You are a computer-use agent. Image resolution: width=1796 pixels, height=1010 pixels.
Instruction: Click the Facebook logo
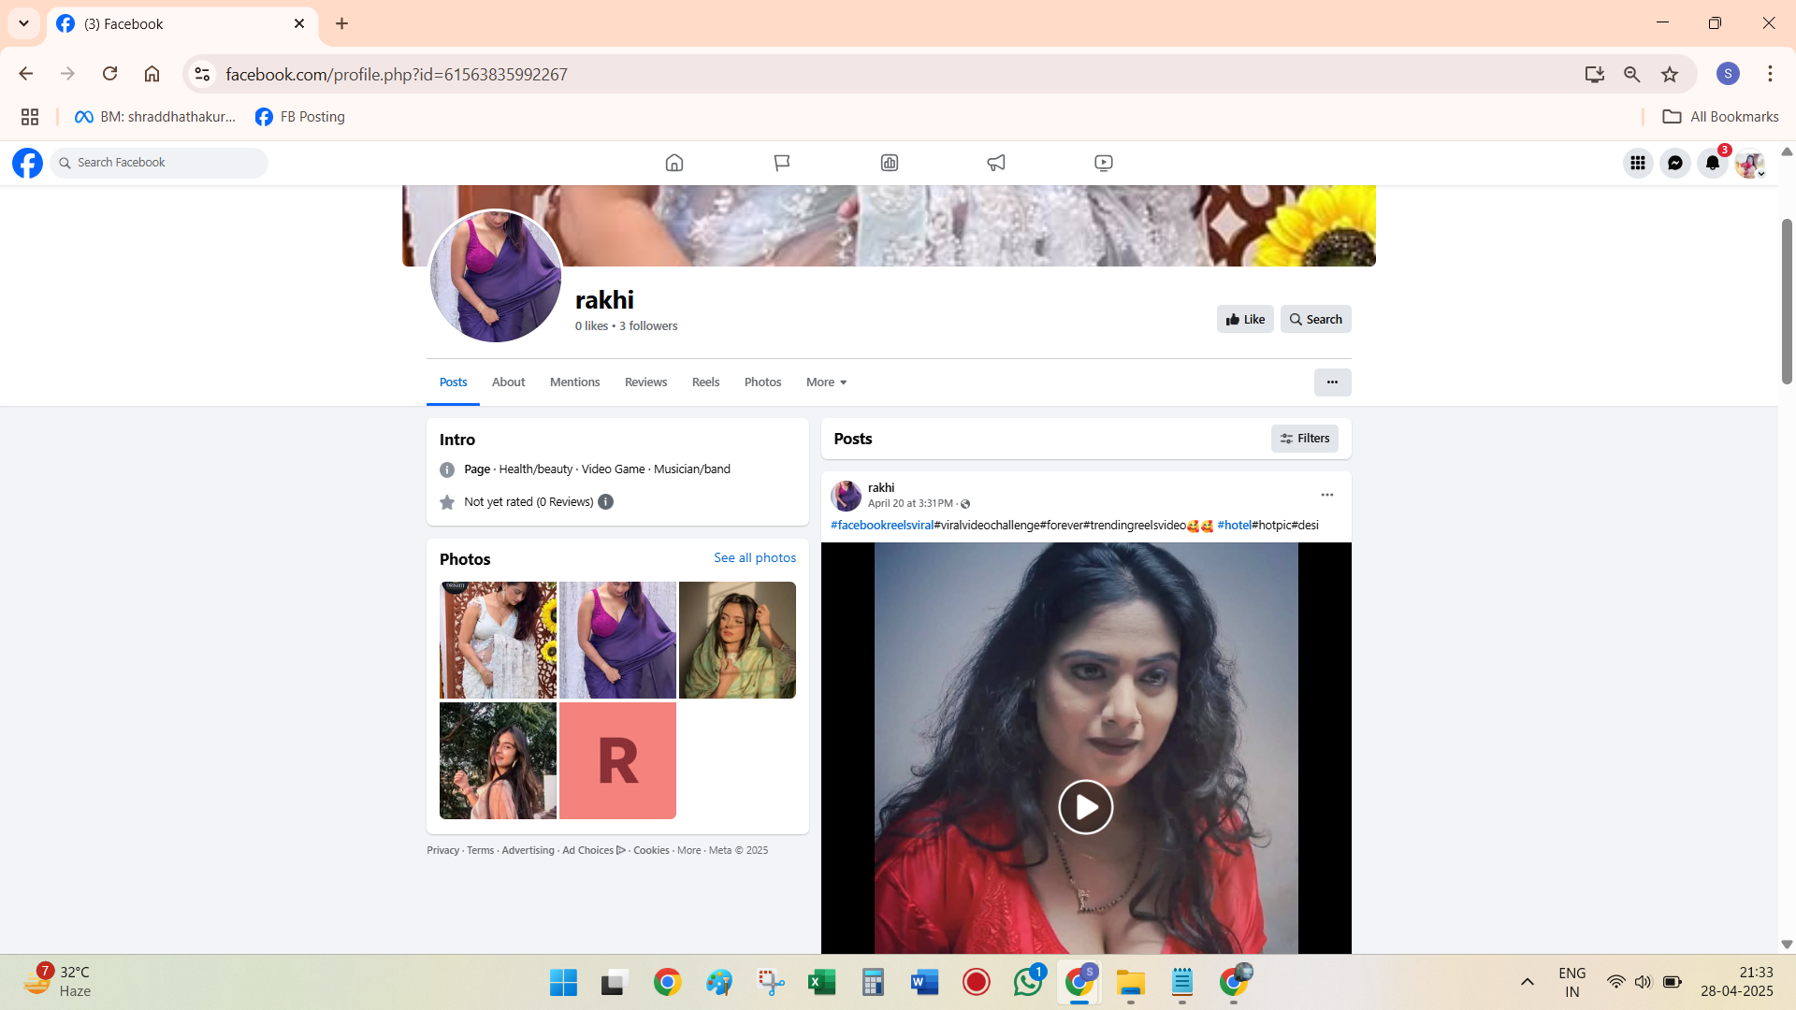pos(27,163)
